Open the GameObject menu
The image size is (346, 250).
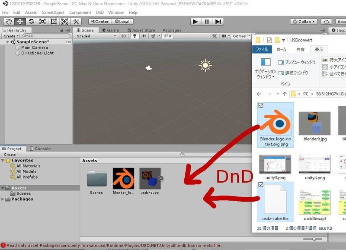(53, 13)
